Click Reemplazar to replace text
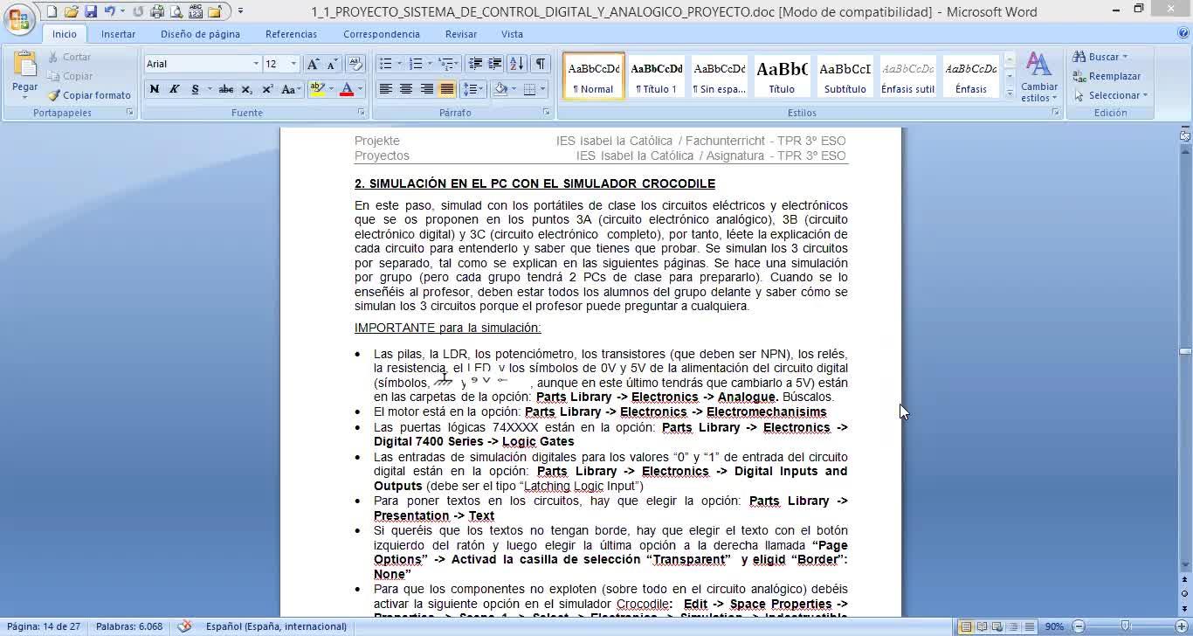 coord(1107,76)
